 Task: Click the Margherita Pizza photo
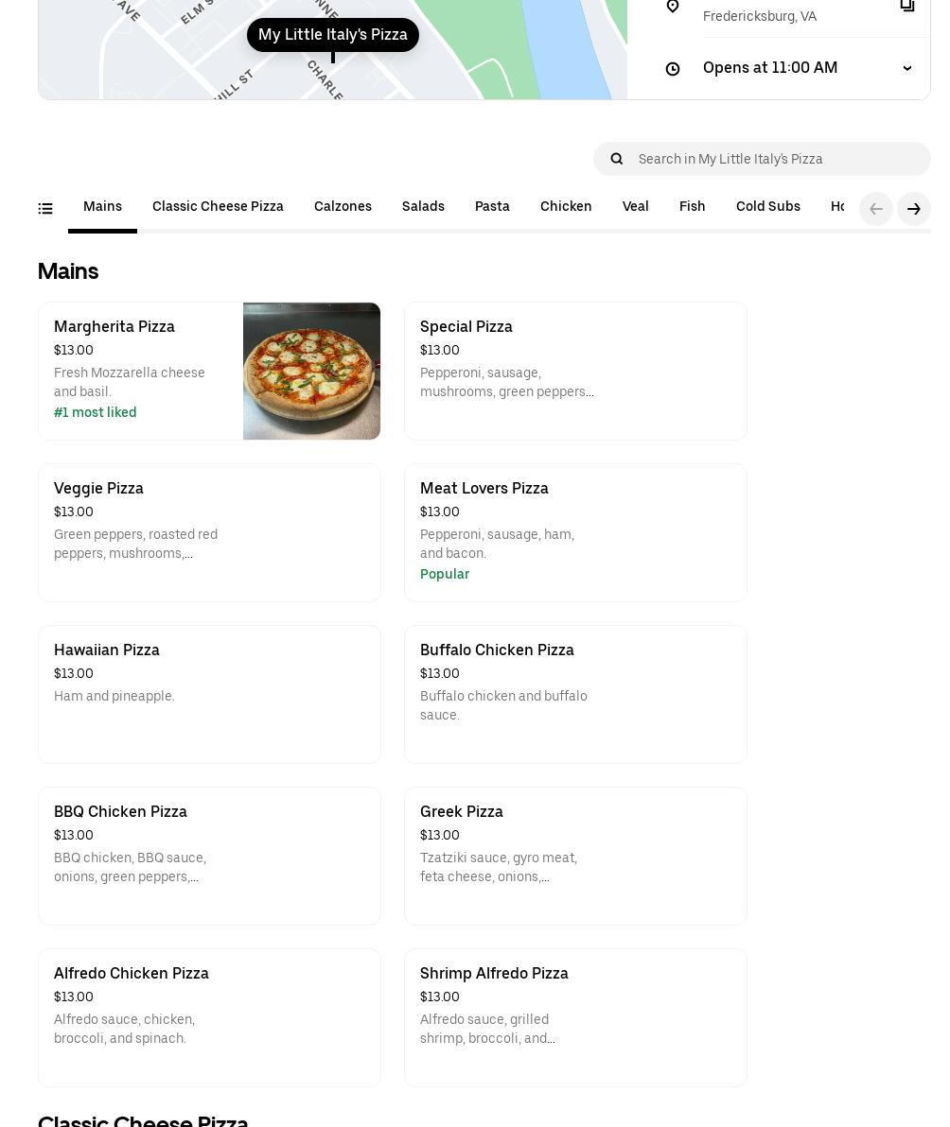point(311,371)
